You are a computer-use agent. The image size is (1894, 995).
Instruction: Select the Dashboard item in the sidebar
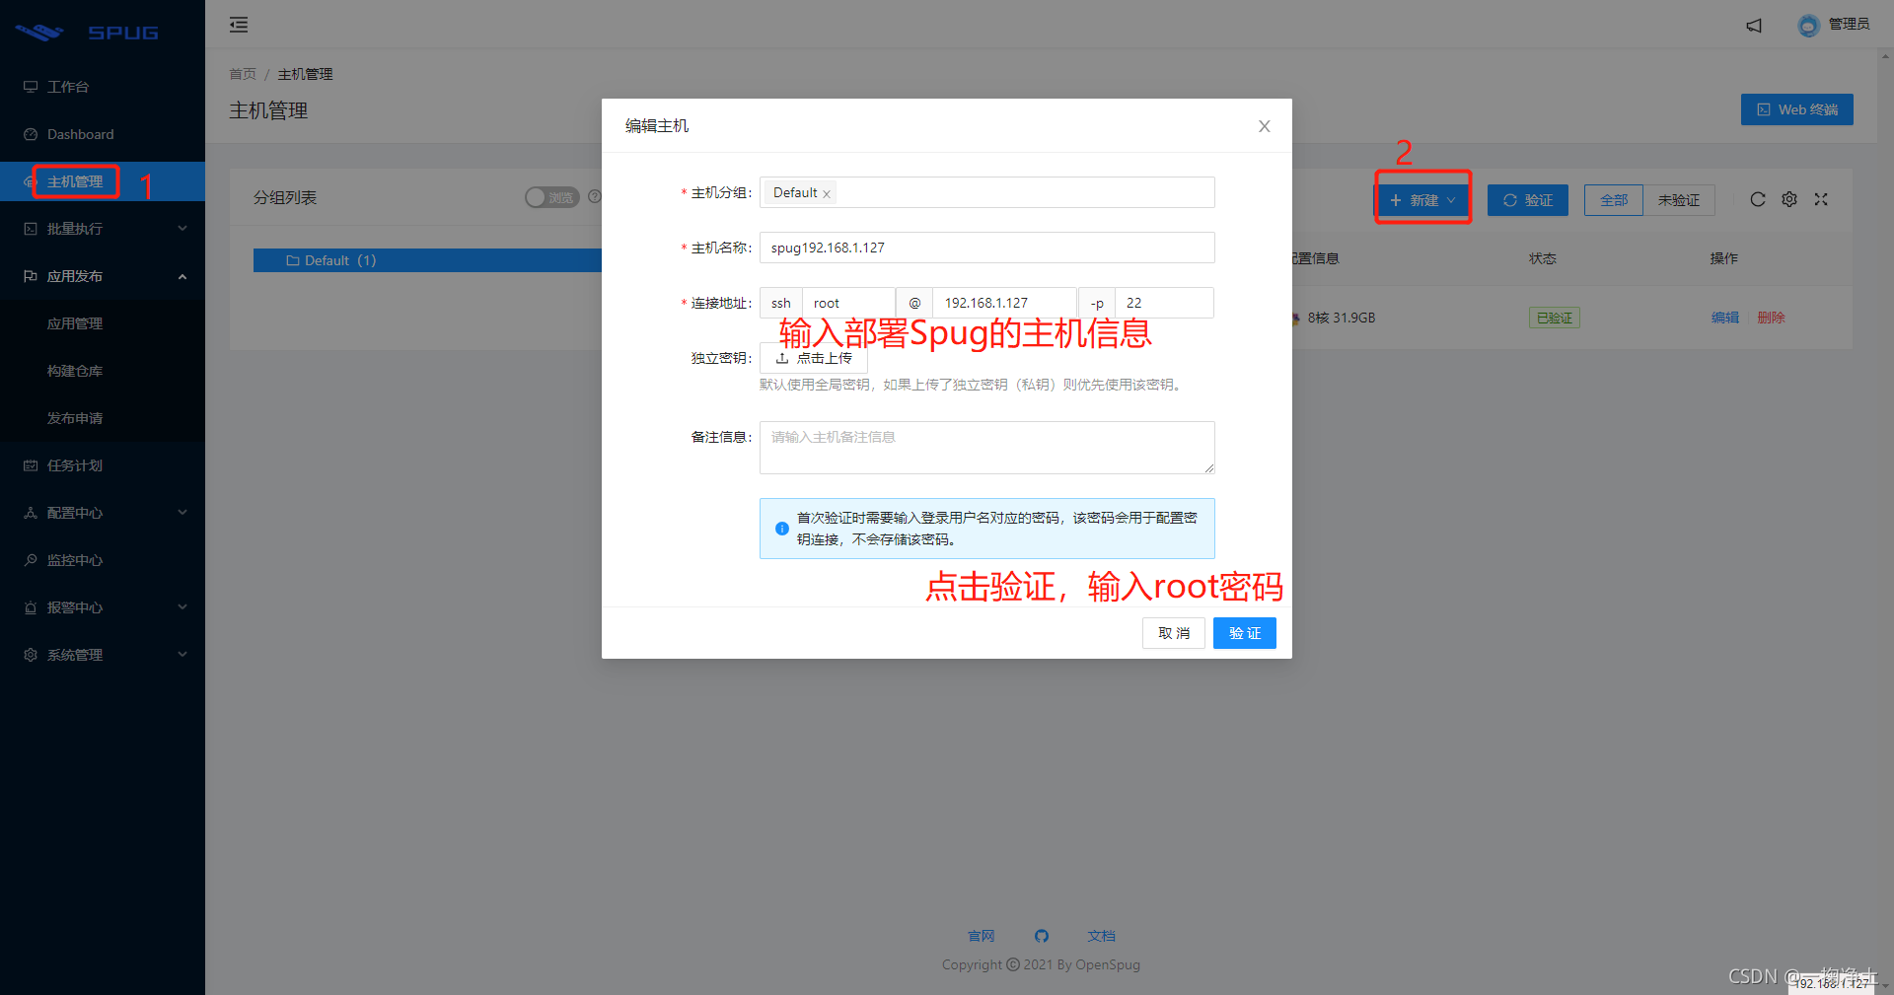[80, 134]
